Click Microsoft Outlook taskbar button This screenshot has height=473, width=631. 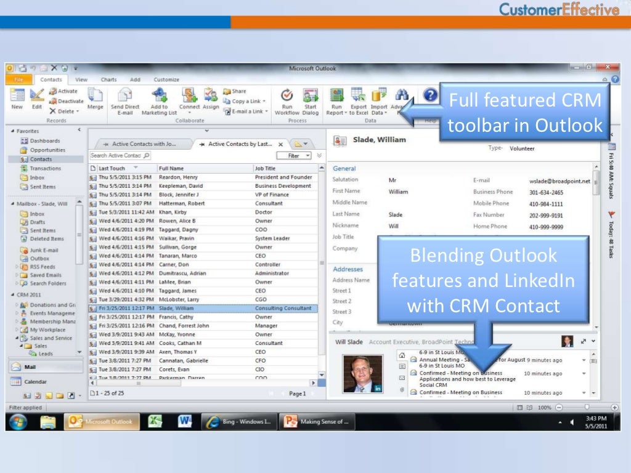point(102,421)
